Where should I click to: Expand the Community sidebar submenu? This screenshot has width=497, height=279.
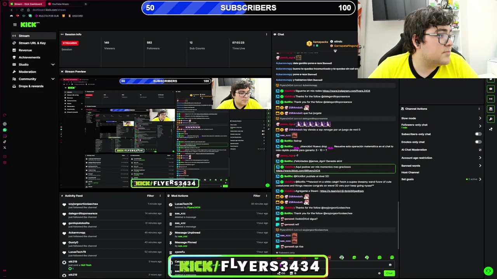(x=53, y=79)
